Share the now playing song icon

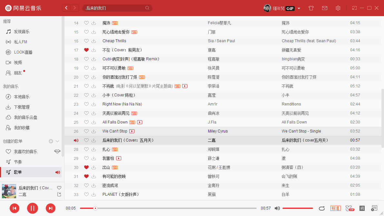(59, 194)
